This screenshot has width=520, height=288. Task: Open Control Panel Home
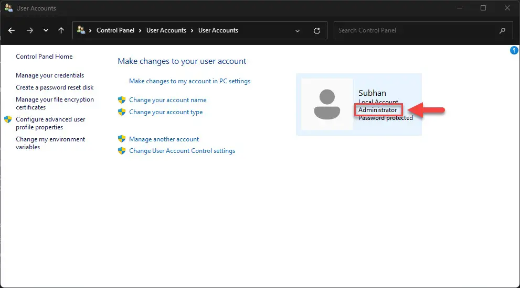(44, 57)
